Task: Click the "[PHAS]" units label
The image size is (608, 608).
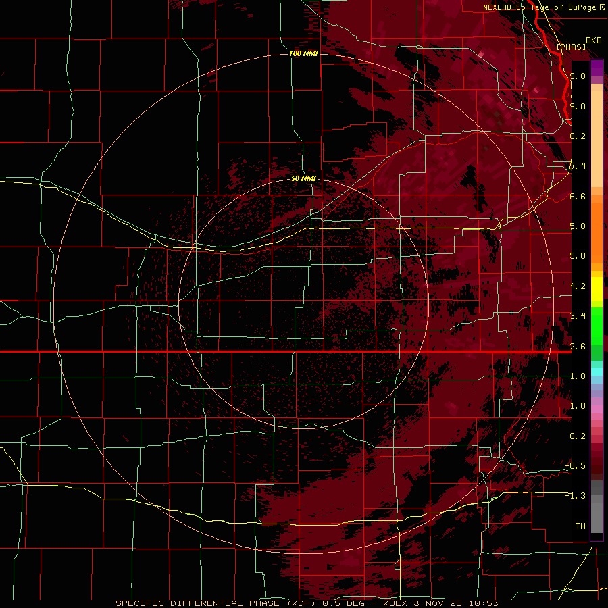Action: tap(571, 47)
